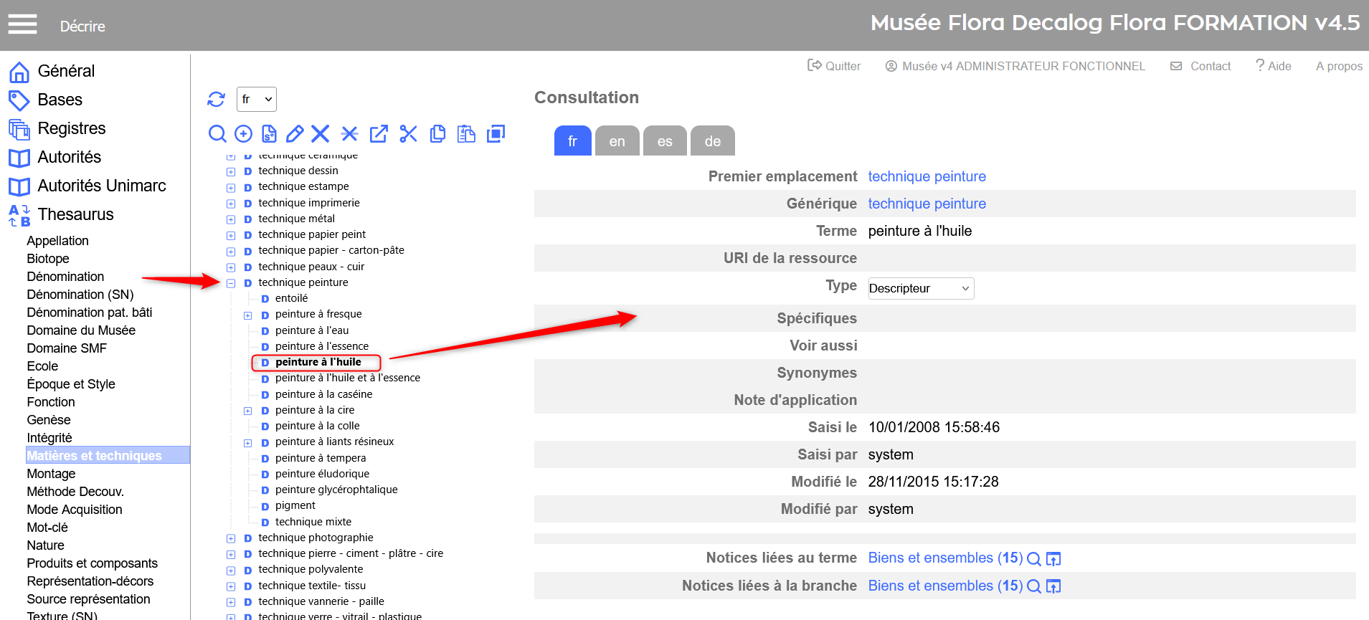Open search icon beside Notices liées au terme

pos(1033,559)
